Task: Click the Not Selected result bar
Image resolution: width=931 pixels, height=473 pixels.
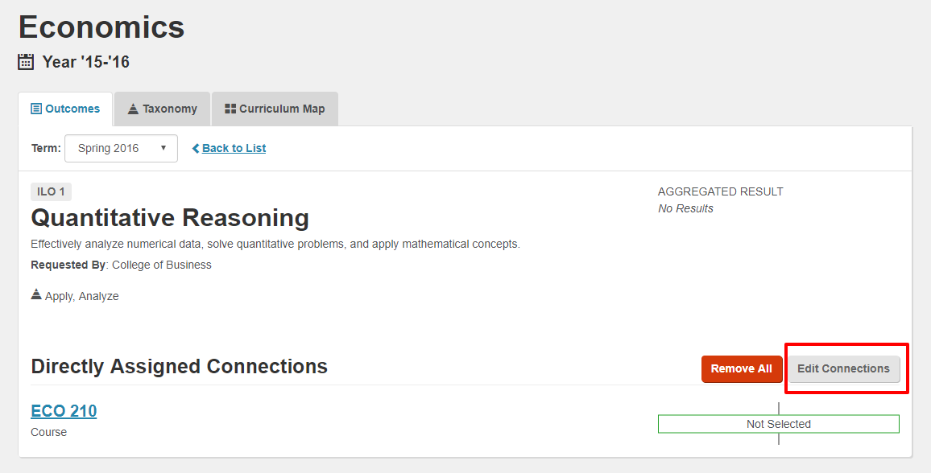Action: point(779,424)
